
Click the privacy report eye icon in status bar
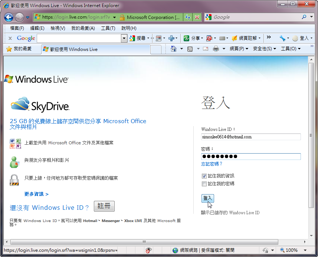(149, 250)
